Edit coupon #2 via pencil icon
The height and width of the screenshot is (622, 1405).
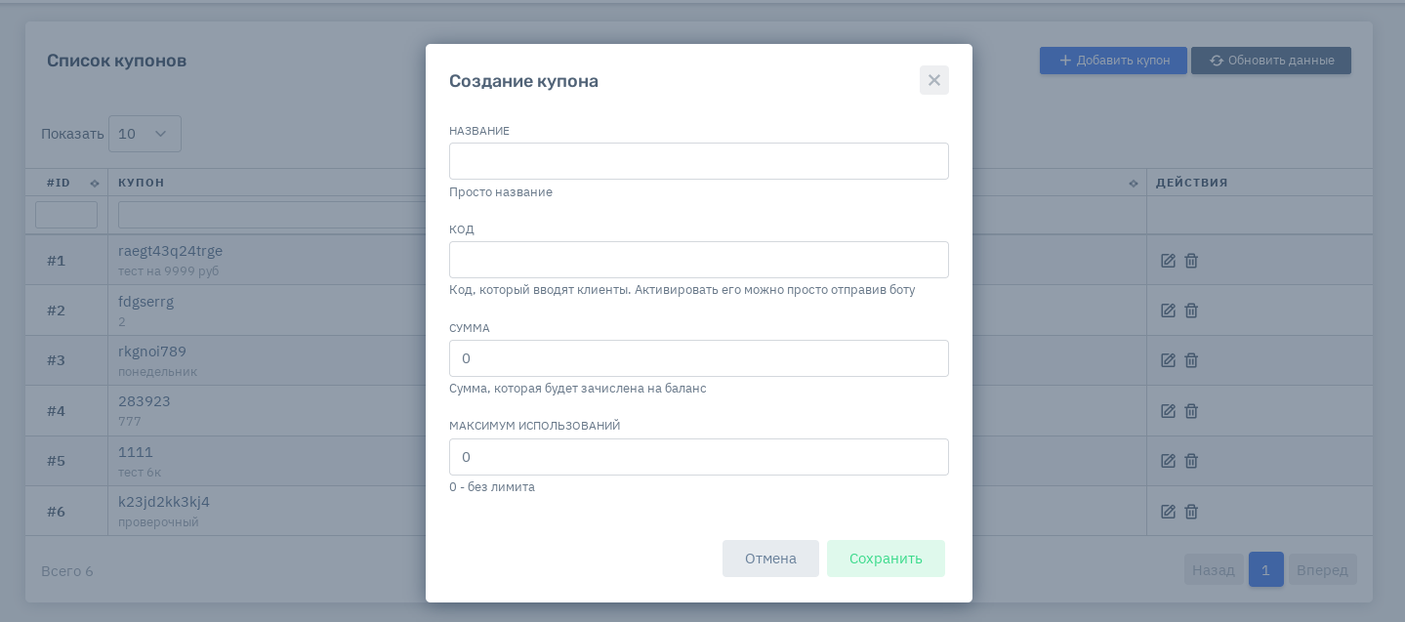click(1168, 311)
